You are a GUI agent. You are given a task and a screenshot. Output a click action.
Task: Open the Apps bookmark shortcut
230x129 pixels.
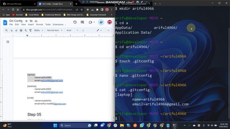click(x=6, y=15)
